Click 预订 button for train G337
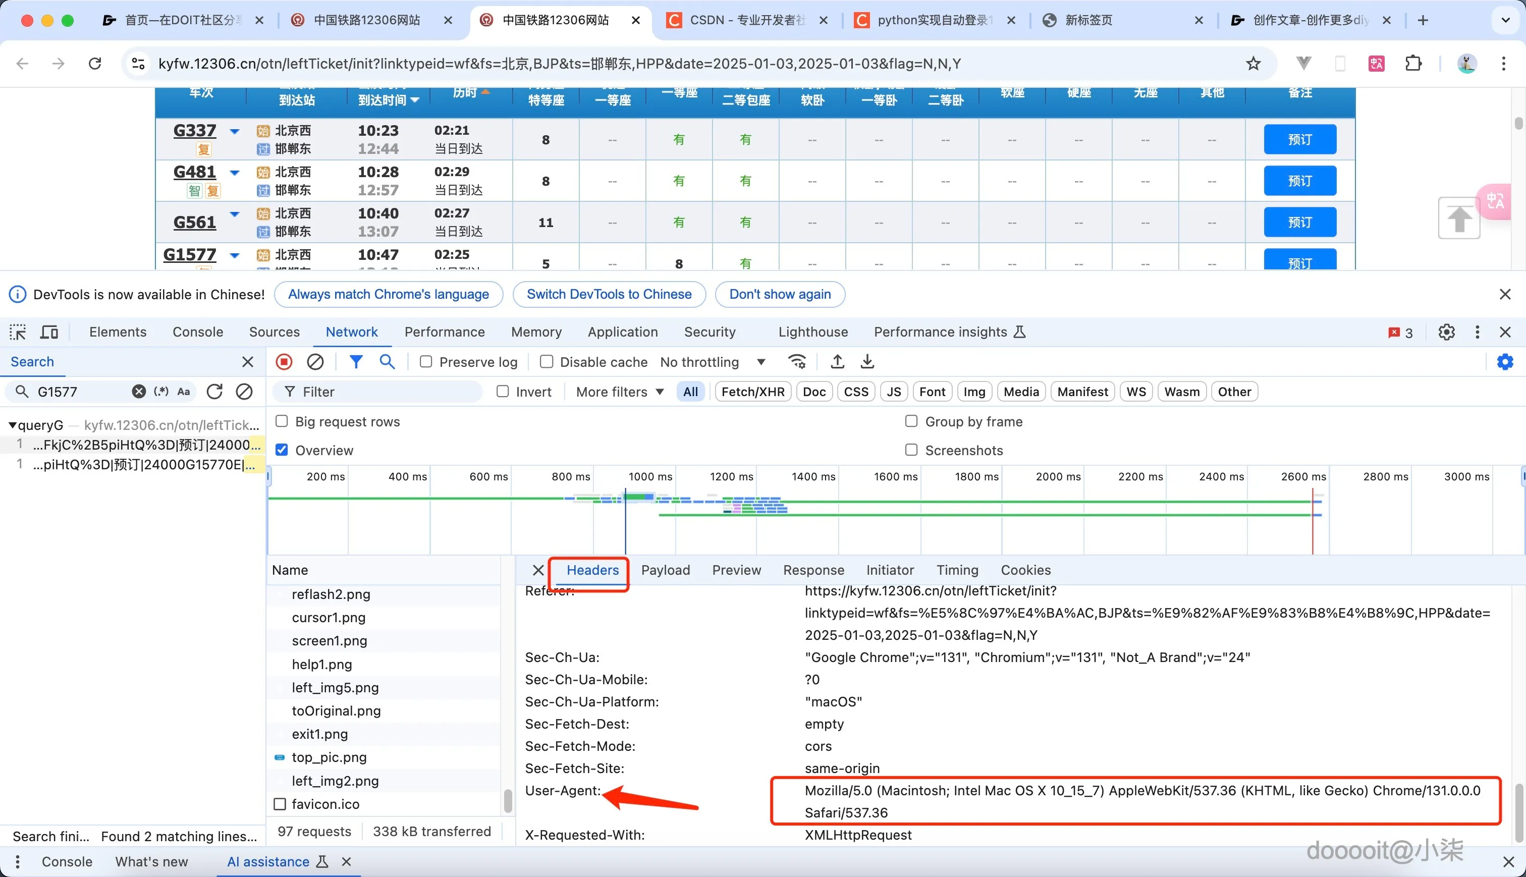 coord(1299,140)
